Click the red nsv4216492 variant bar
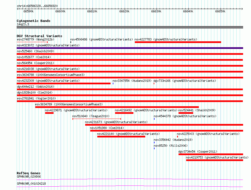 124,113
